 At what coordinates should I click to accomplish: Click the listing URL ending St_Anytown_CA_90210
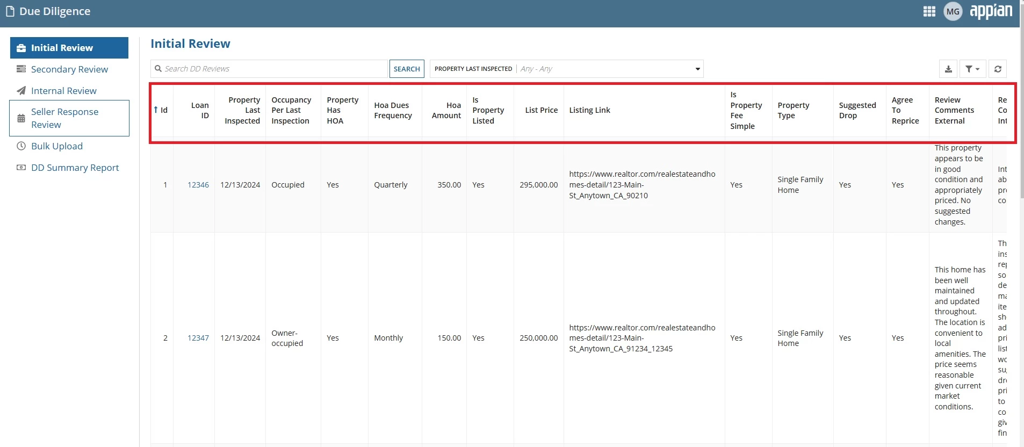click(642, 185)
